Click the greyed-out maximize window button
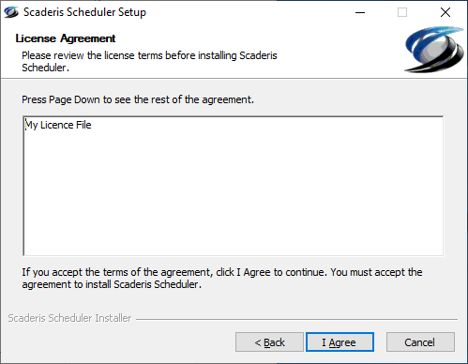Image resolution: width=468 pixels, height=364 pixels. click(x=402, y=12)
